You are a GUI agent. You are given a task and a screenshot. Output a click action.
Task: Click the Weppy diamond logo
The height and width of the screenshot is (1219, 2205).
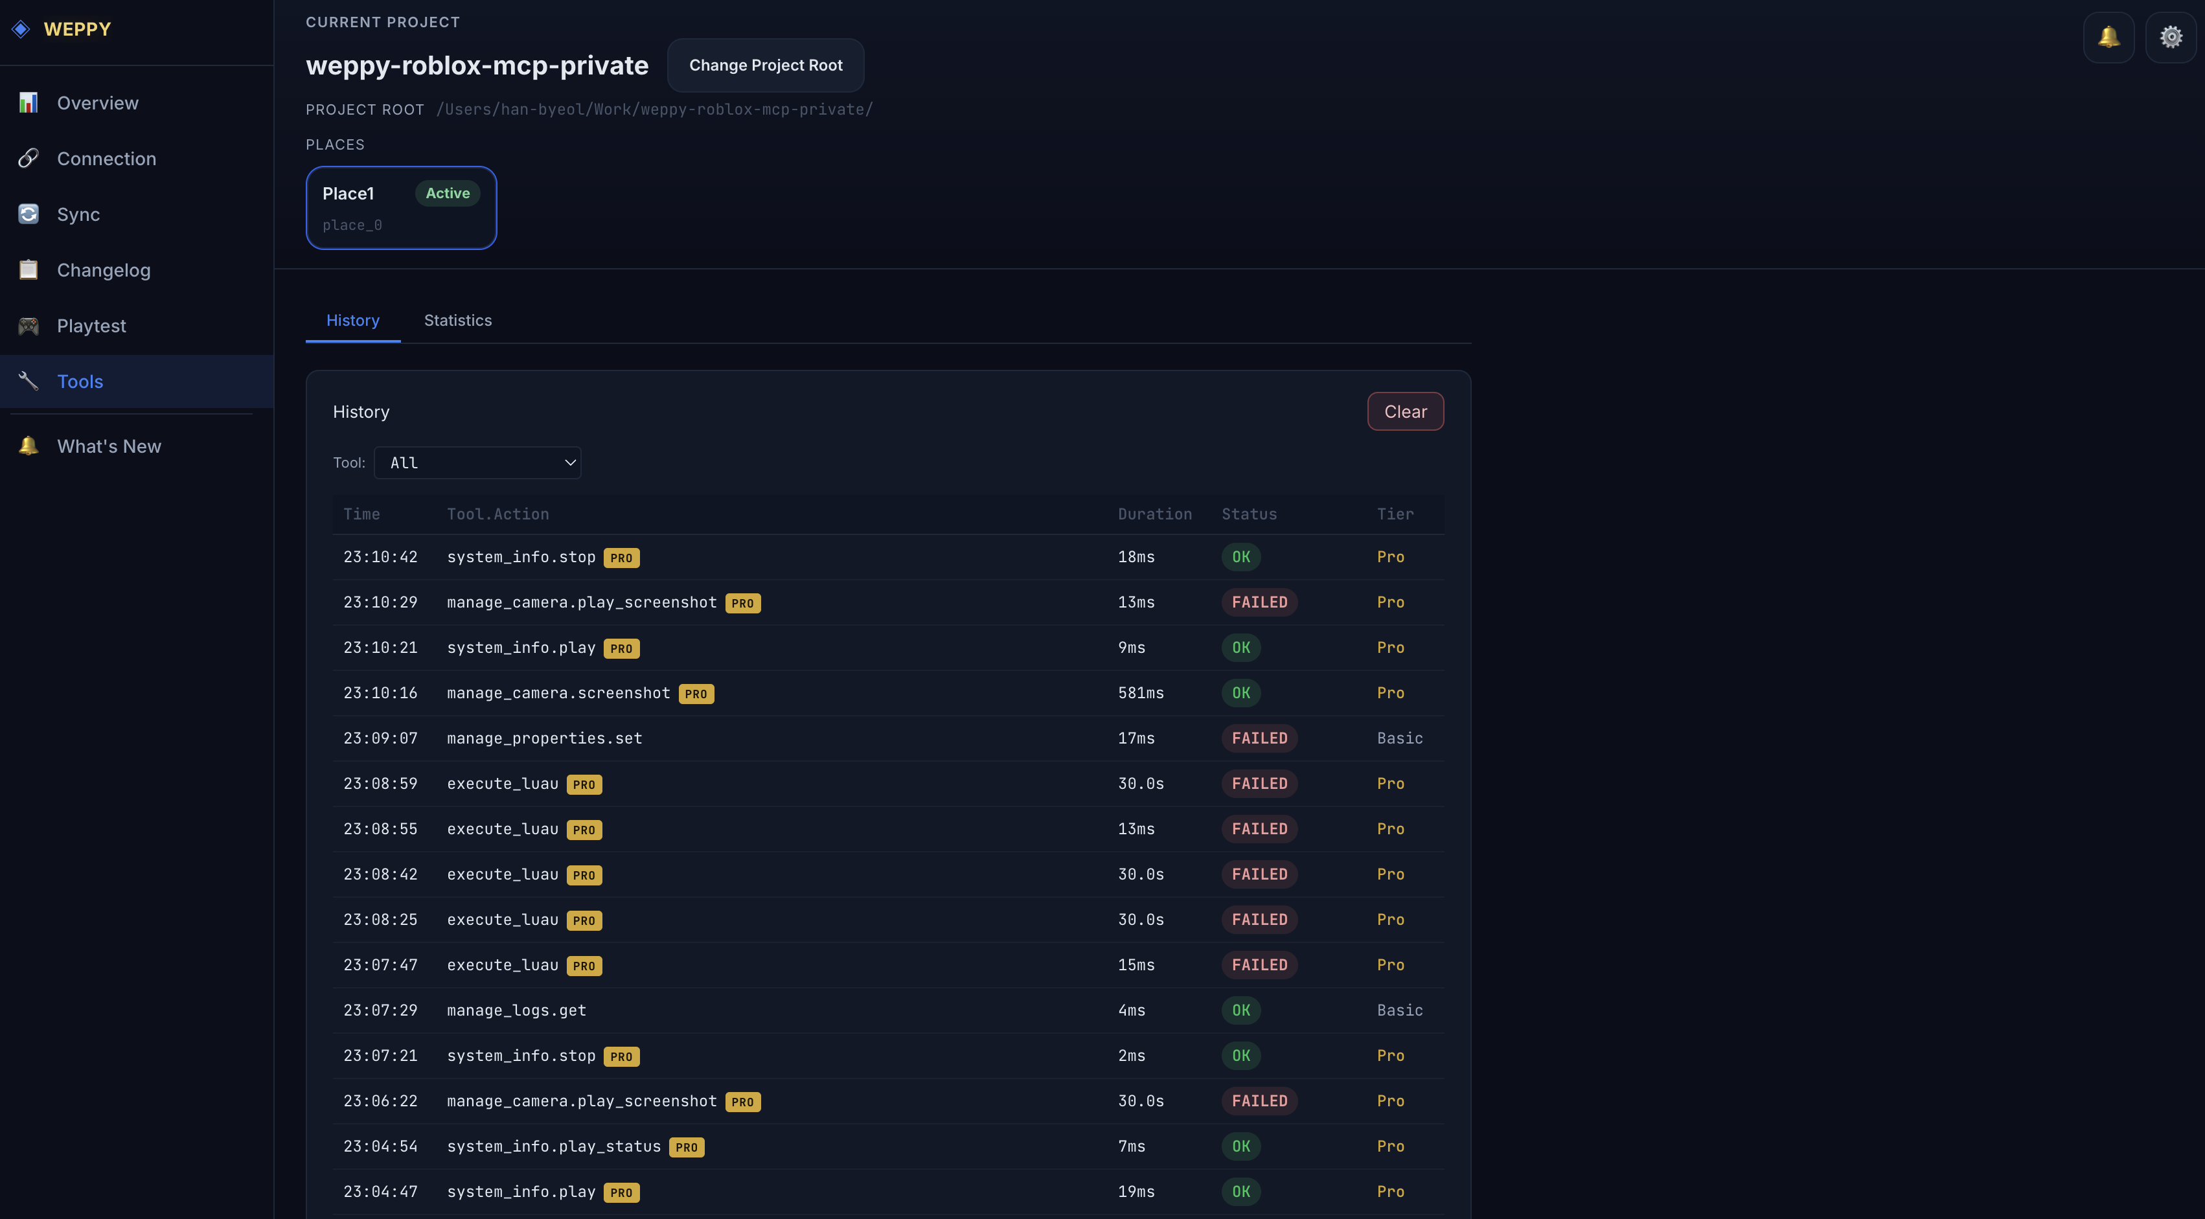click(21, 29)
